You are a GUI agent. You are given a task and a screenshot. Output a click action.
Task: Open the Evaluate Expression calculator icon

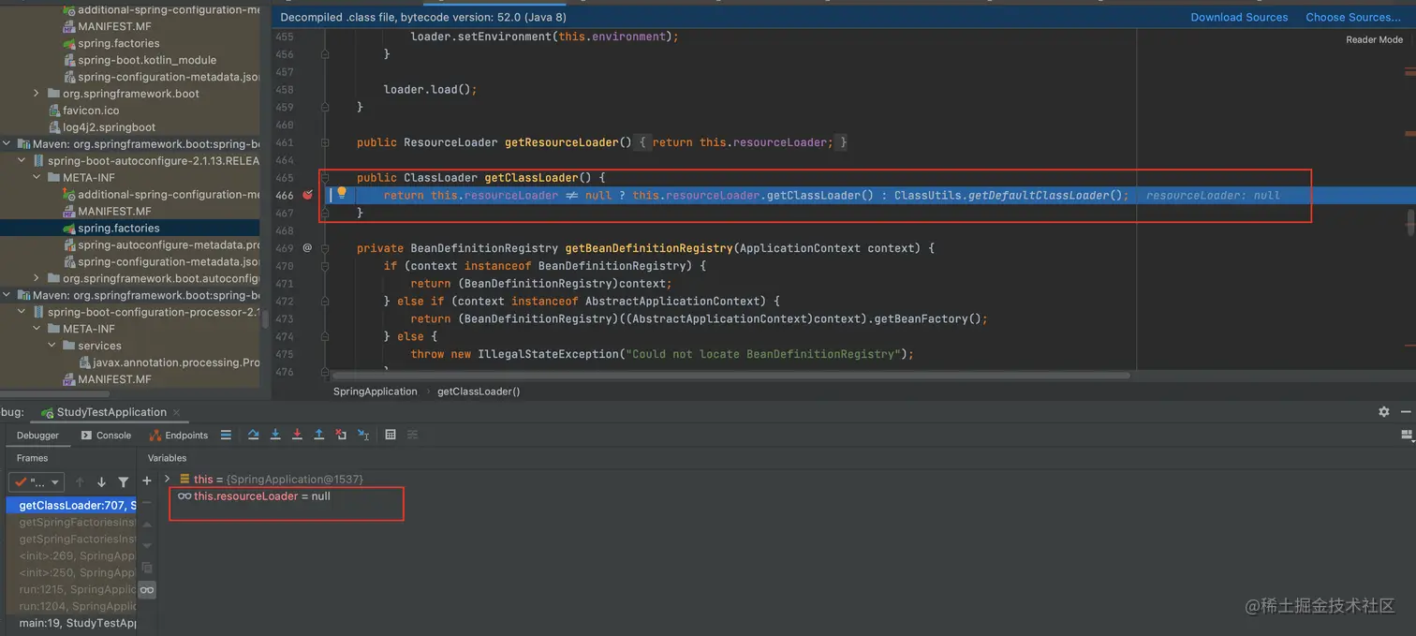391,435
